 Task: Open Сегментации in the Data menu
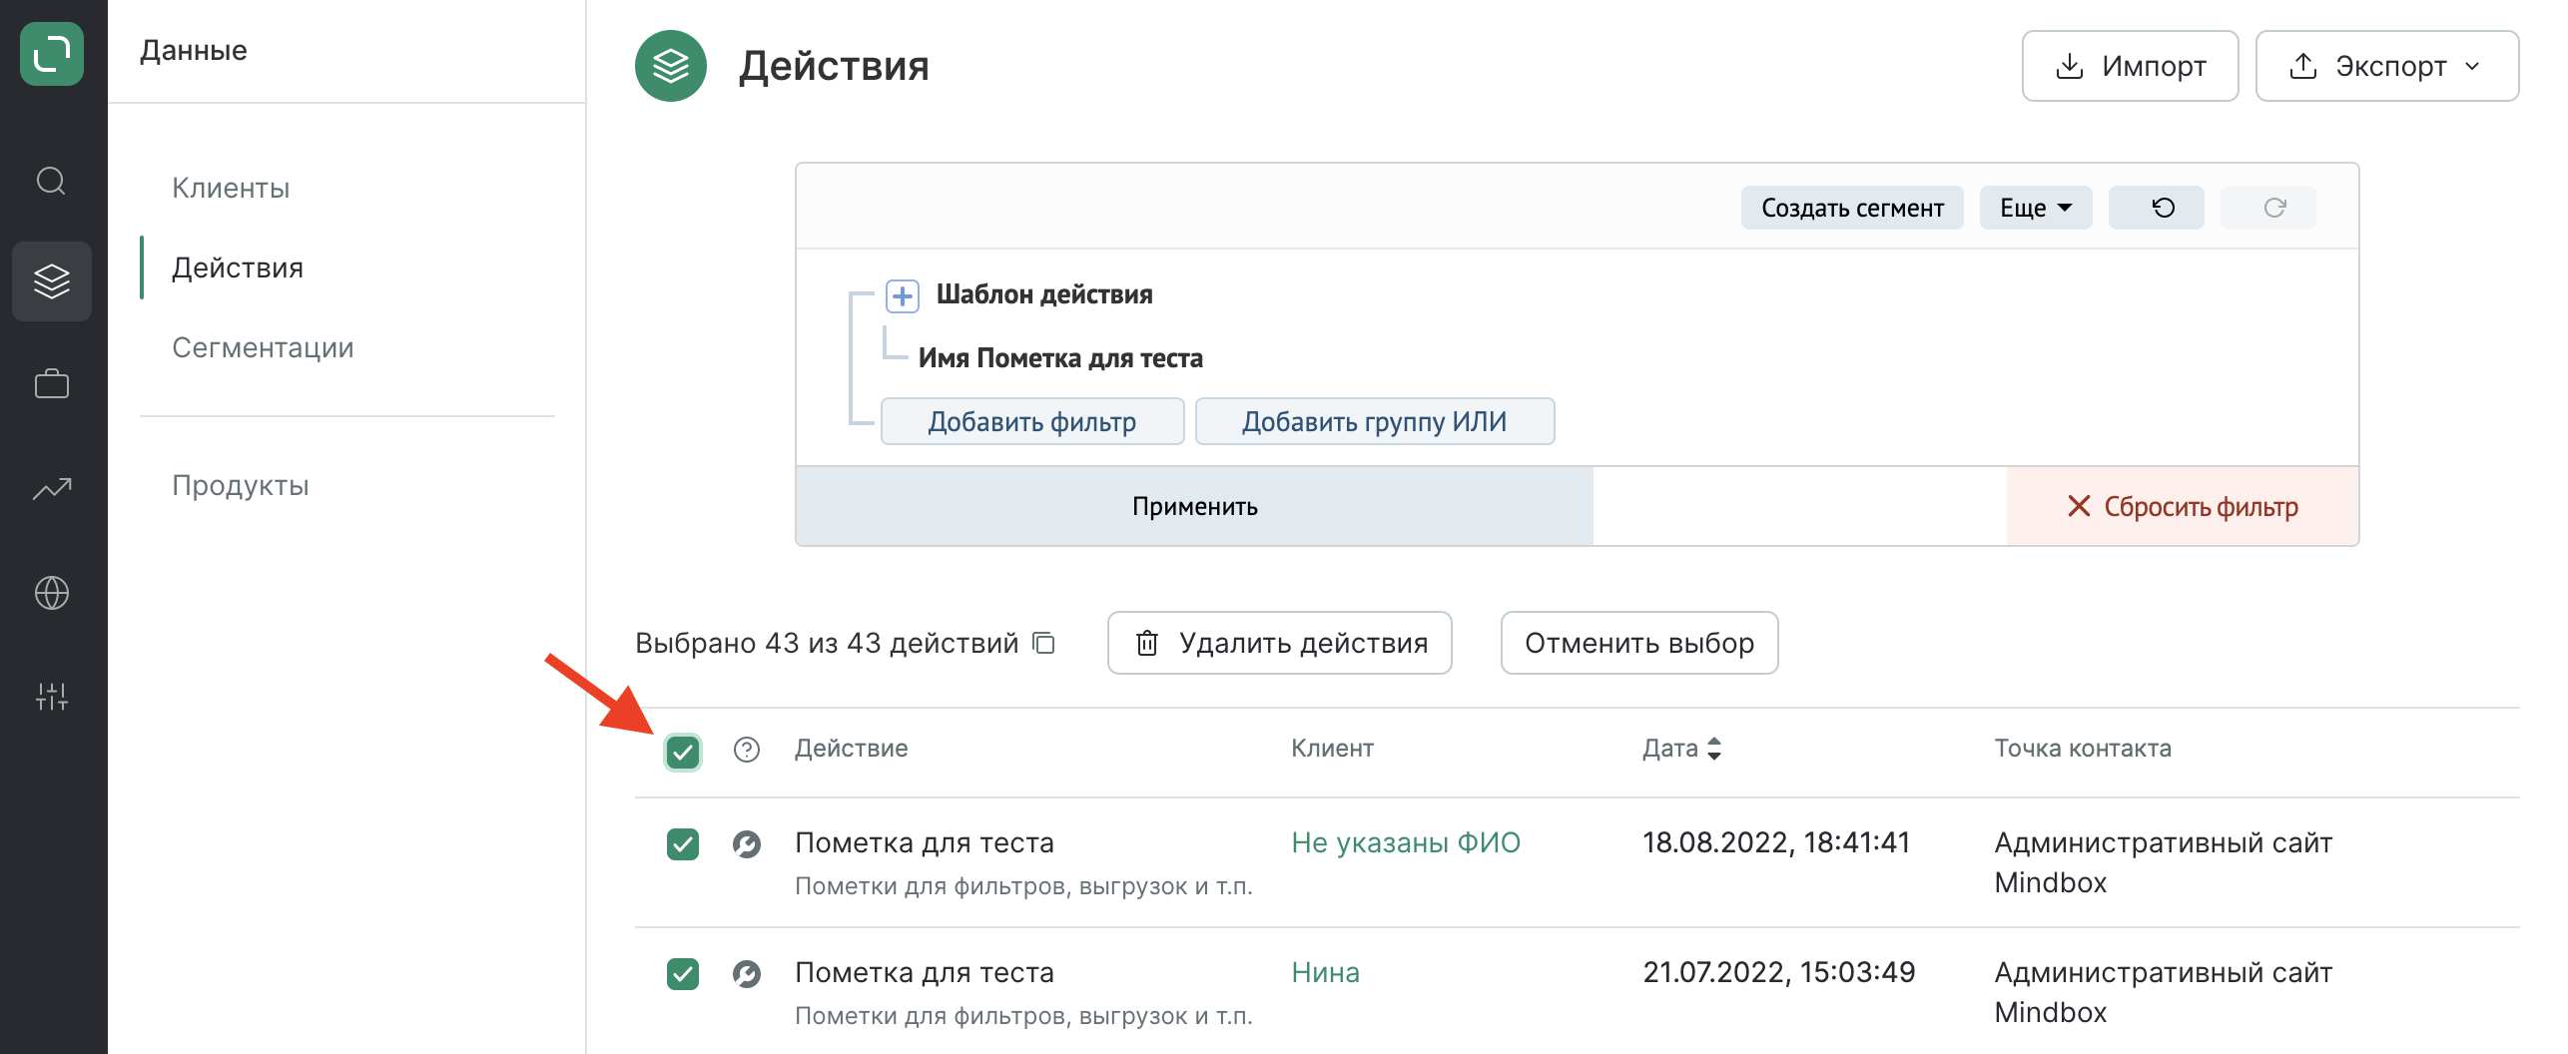(263, 347)
